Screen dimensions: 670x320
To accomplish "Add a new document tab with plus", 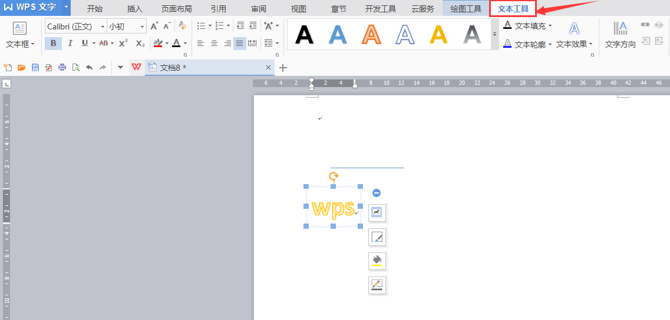I will tap(283, 68).
